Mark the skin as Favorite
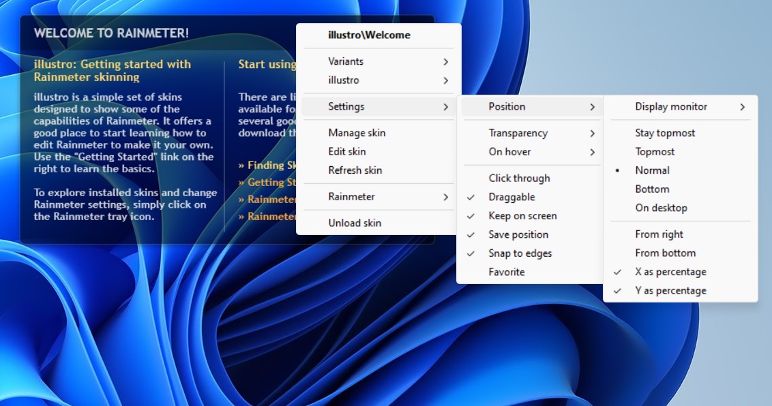Screen dimensions: 772x406 505,272
